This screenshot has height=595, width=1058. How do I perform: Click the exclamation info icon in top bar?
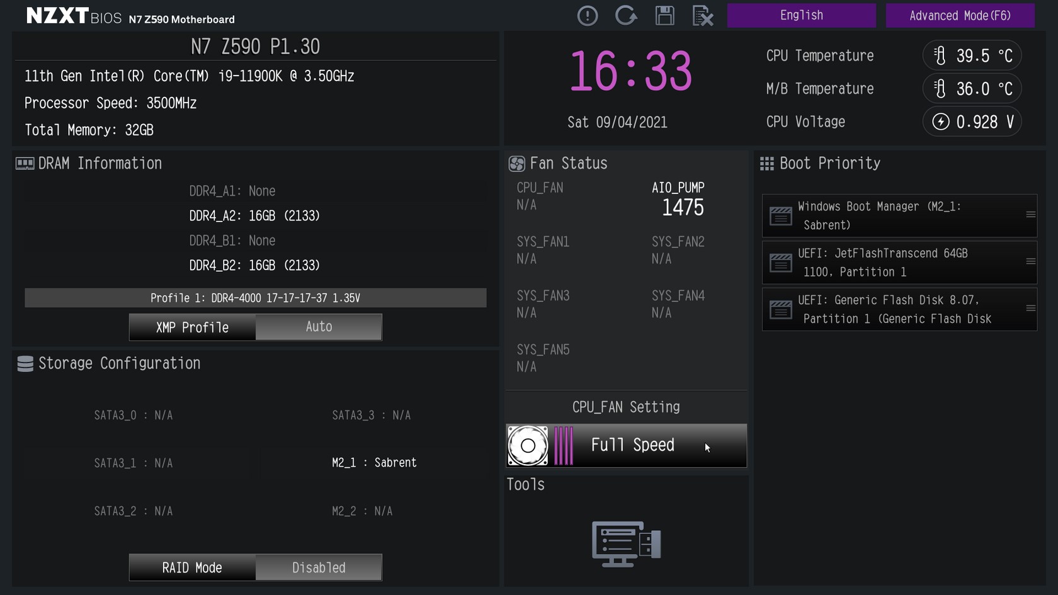[x=588, y=16]
